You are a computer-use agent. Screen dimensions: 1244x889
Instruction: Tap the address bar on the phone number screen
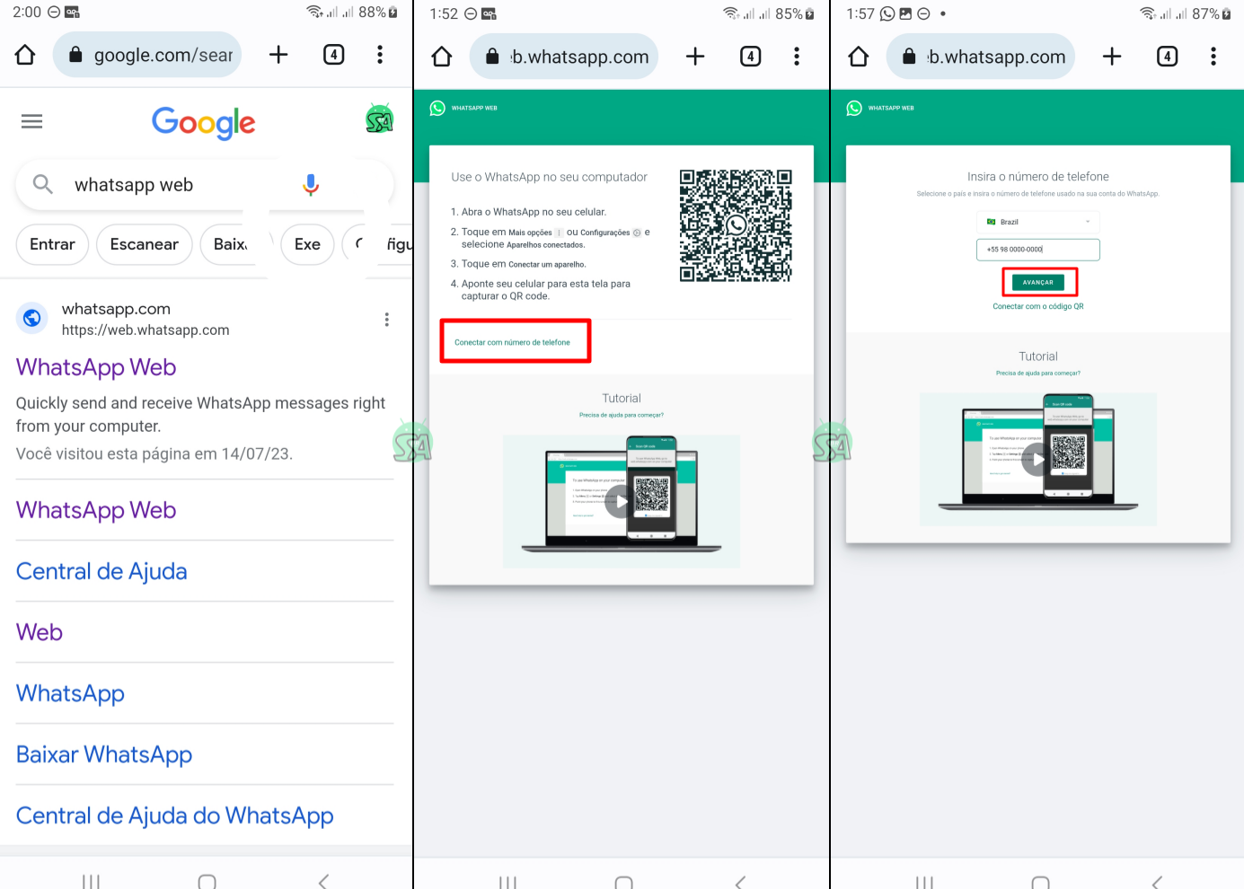click(981, 57)
